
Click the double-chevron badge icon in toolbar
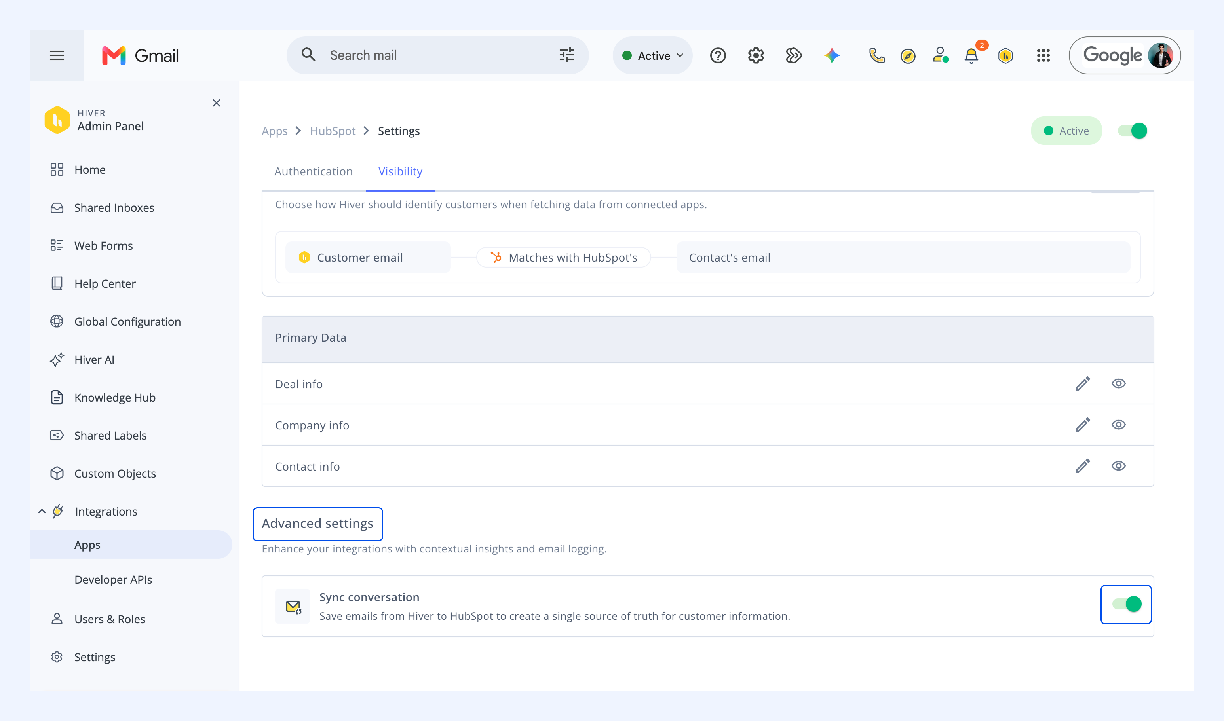[793, 55]
